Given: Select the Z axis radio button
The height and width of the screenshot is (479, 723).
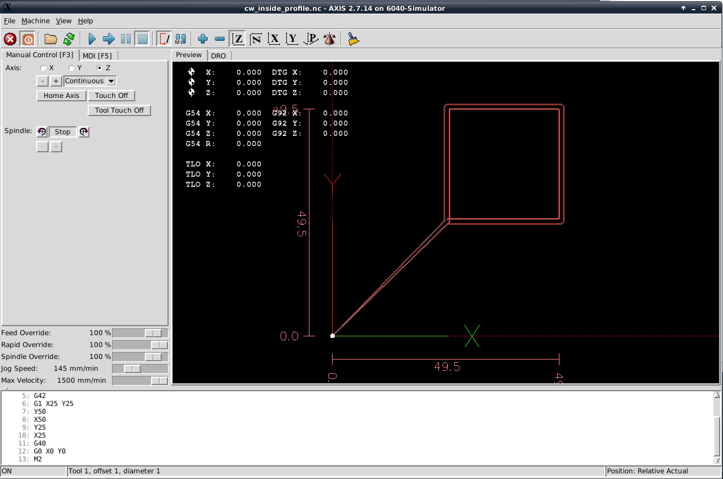Looking at the screenshot, I should click(100, 68).
